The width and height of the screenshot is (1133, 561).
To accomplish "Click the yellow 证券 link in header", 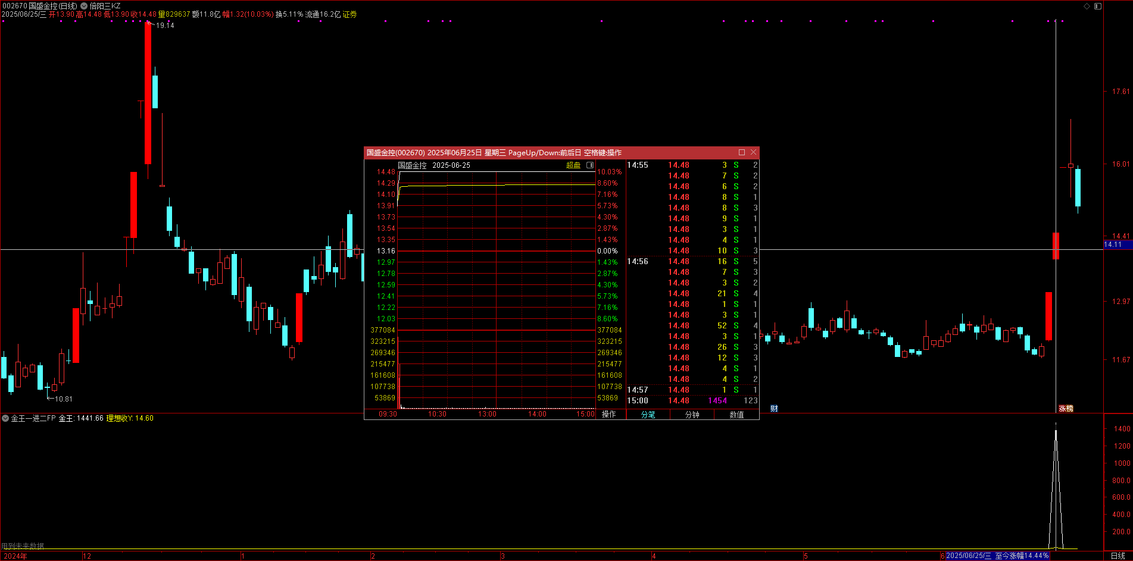I will click(349, 14).
